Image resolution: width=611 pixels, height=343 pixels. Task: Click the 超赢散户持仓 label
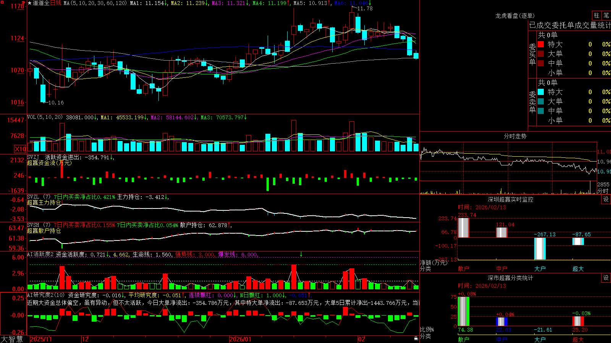(44, 231)
